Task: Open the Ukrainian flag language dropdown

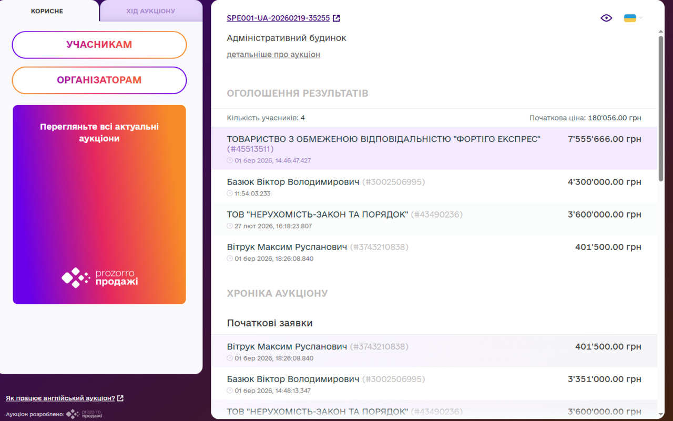Action: tap(640, 18)
